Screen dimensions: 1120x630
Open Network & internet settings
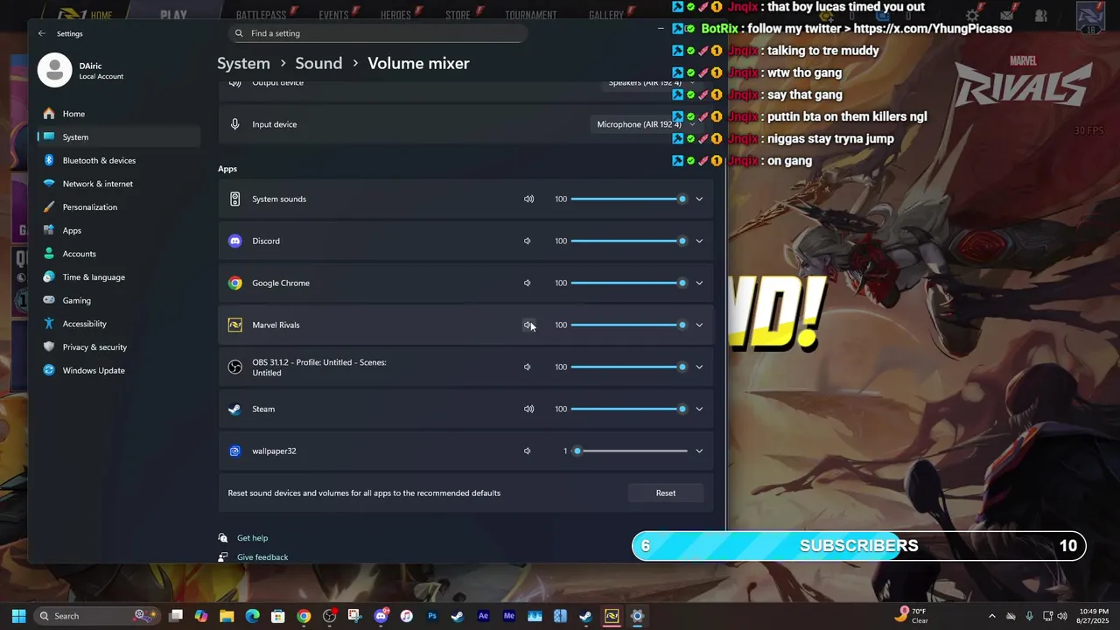(x=118, y=184)
